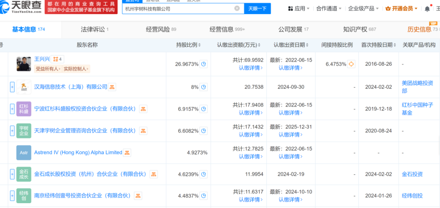Screen dimensions: 440x208
Task: Expand the 天津宇树企业管理咨询 shareholder row
Action: coord(12,131)
